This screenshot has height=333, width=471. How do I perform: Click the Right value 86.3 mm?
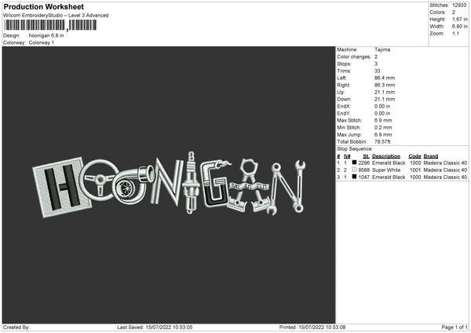pos(385,85)
